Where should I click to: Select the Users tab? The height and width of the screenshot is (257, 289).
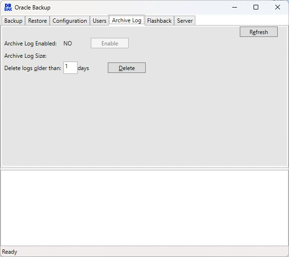tap(99, 21)
